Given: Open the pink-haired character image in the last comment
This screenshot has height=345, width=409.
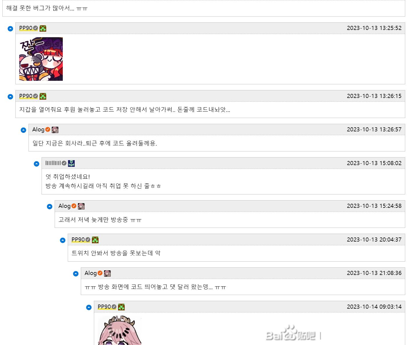Looking at the screenshot, I should point(119,330).
